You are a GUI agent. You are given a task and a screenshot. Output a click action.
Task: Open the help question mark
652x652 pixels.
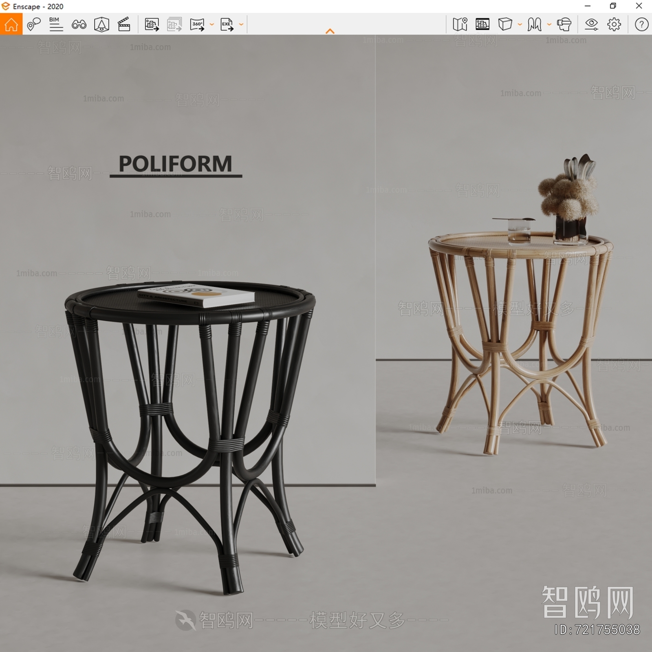(641, 24)
